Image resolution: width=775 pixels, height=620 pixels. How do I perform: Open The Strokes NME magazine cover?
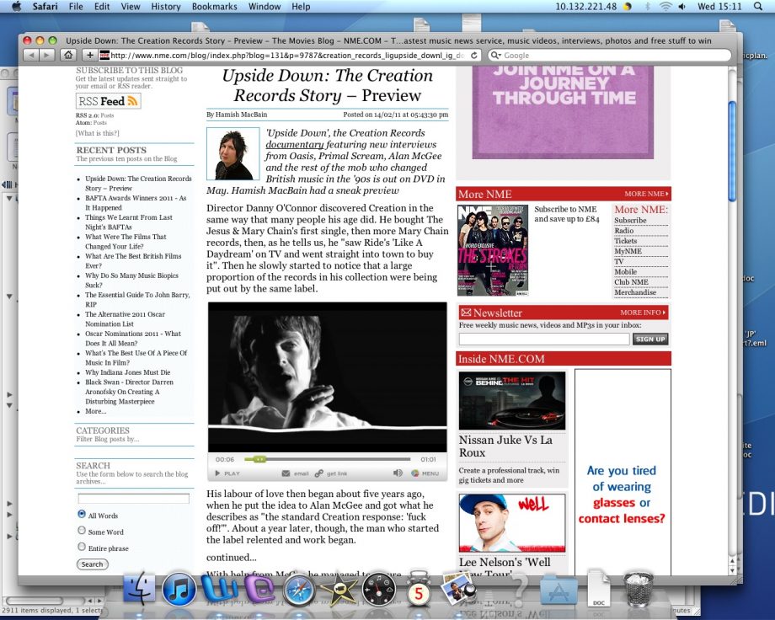click(493, 250)
